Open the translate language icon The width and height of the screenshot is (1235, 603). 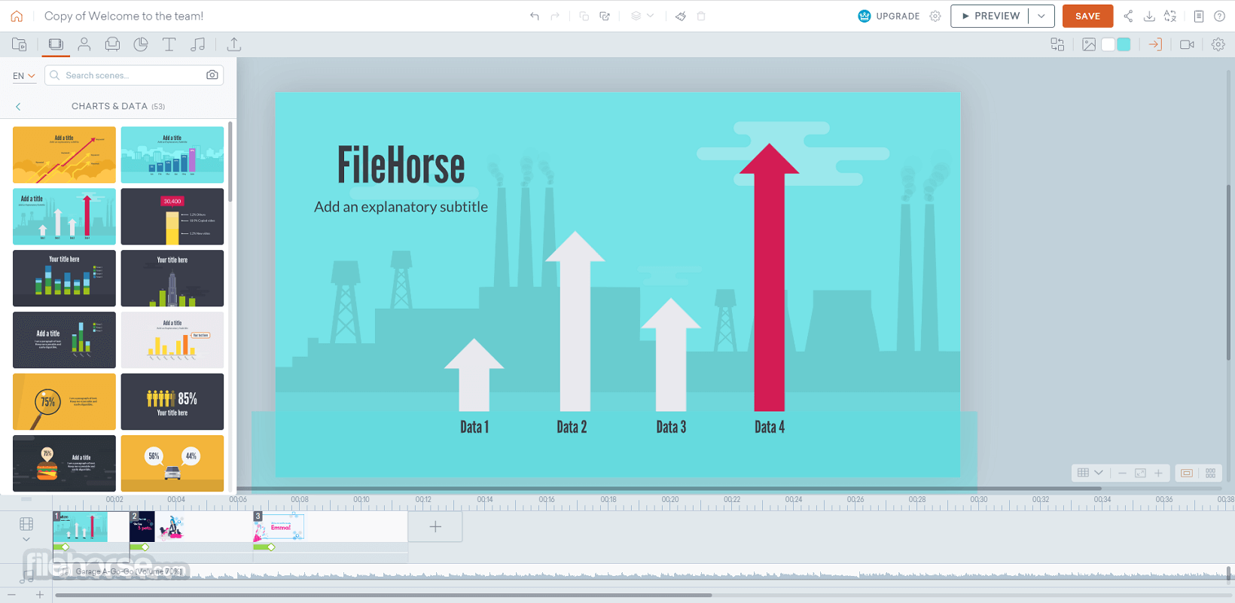coord(1170,16)
